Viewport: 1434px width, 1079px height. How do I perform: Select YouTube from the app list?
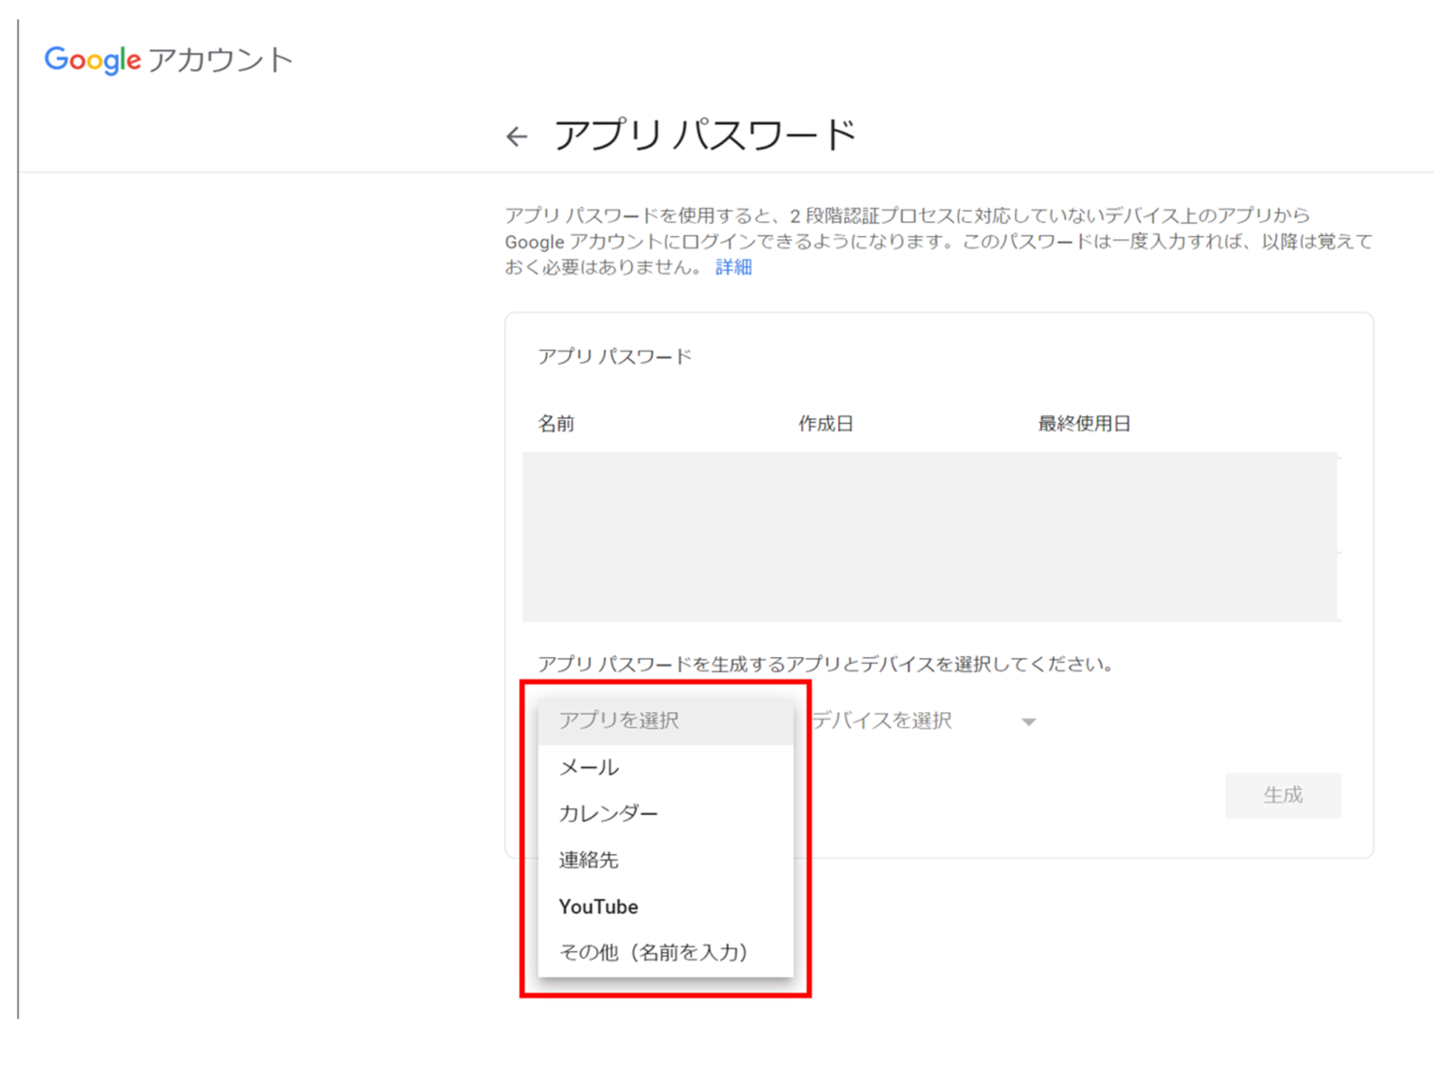point(598,907)
